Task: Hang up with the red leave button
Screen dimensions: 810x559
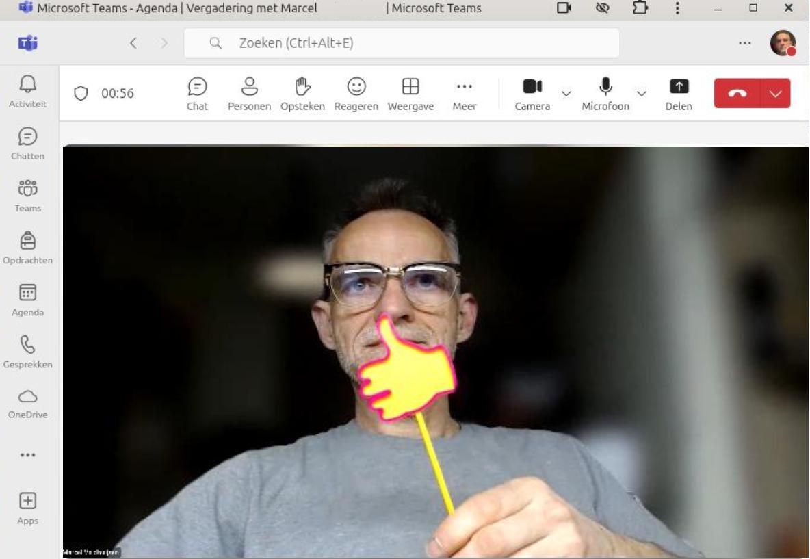Action: [x=737, y=94]
